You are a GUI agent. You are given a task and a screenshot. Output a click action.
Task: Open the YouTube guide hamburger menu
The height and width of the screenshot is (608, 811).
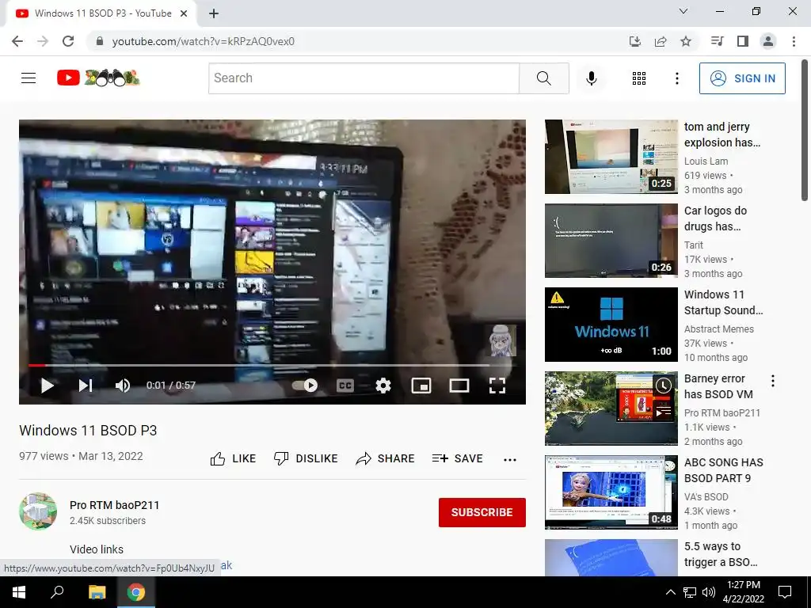pyautogui.click(x=29, y=78)
